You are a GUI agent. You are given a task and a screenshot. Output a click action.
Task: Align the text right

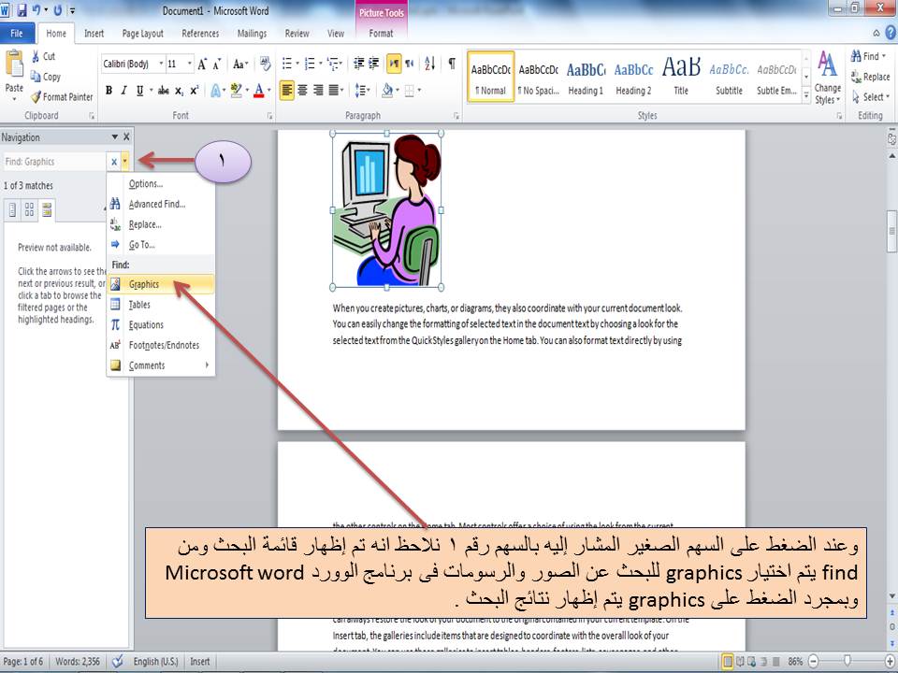coord(318,91)
